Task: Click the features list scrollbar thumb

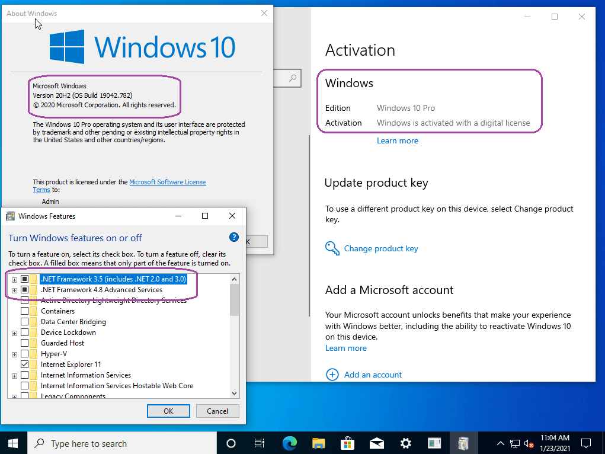Action: click(x=234, y=300)
